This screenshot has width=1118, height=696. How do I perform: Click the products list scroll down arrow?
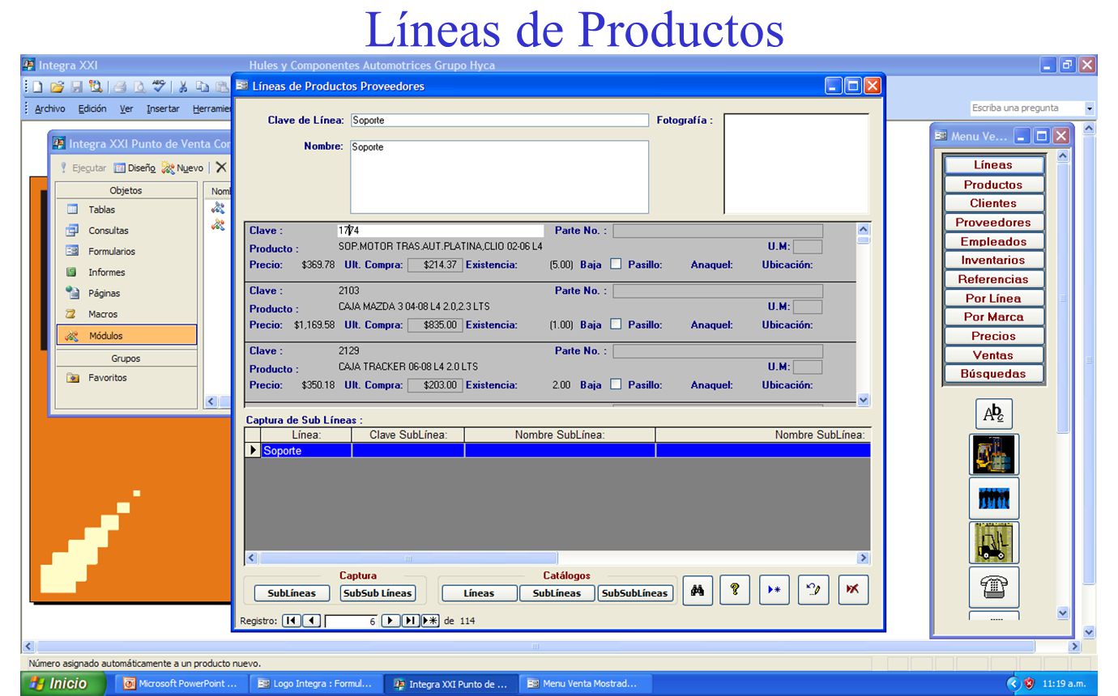tap(863, 400)
